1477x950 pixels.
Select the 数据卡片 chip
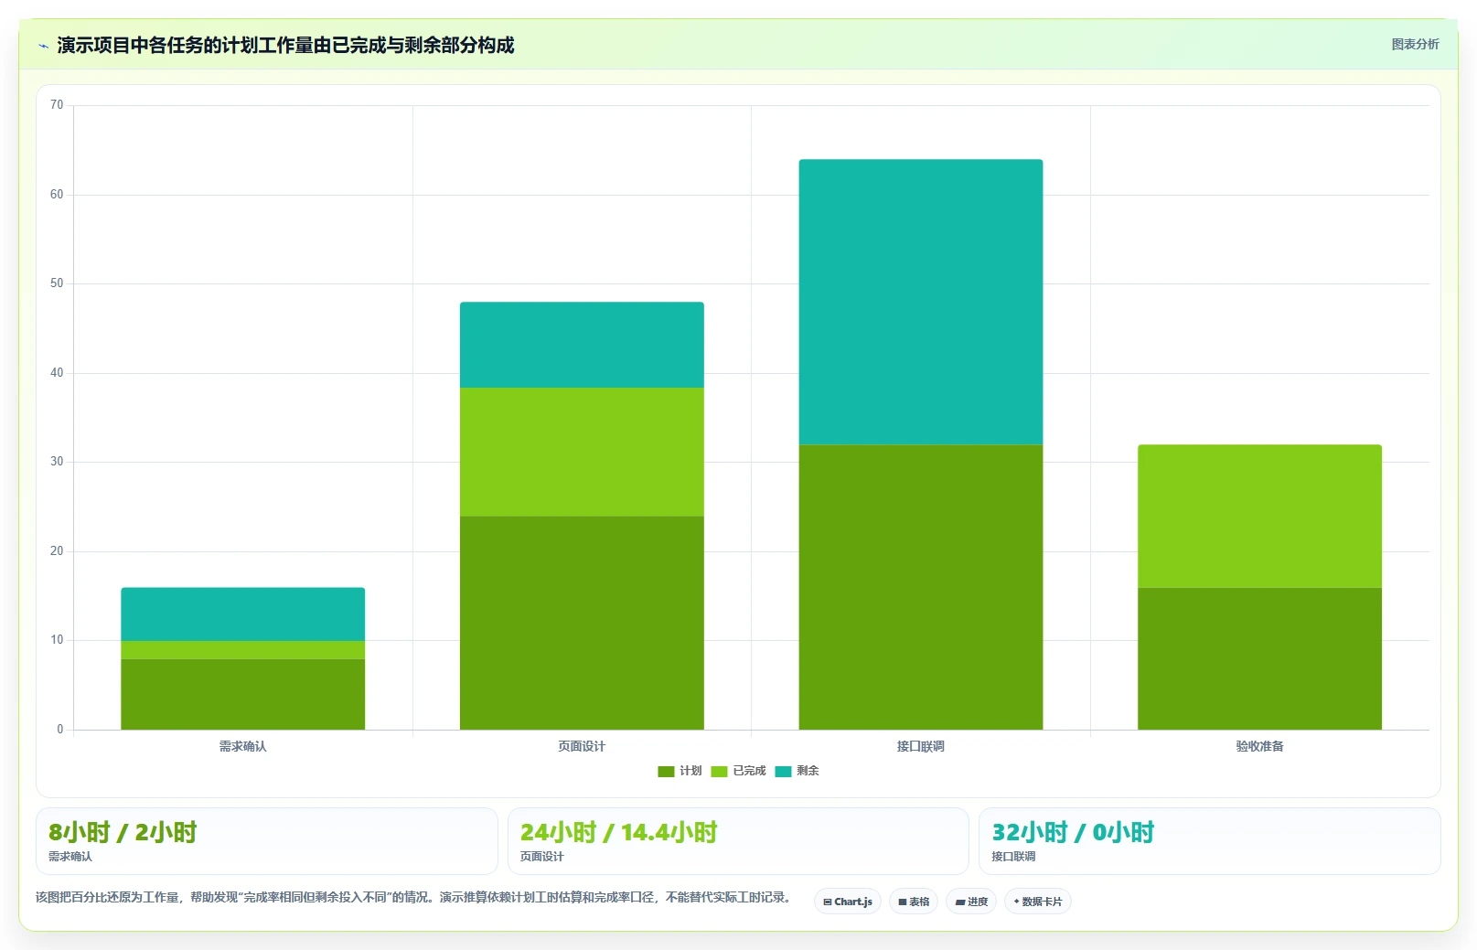[x=1038, y=902]
